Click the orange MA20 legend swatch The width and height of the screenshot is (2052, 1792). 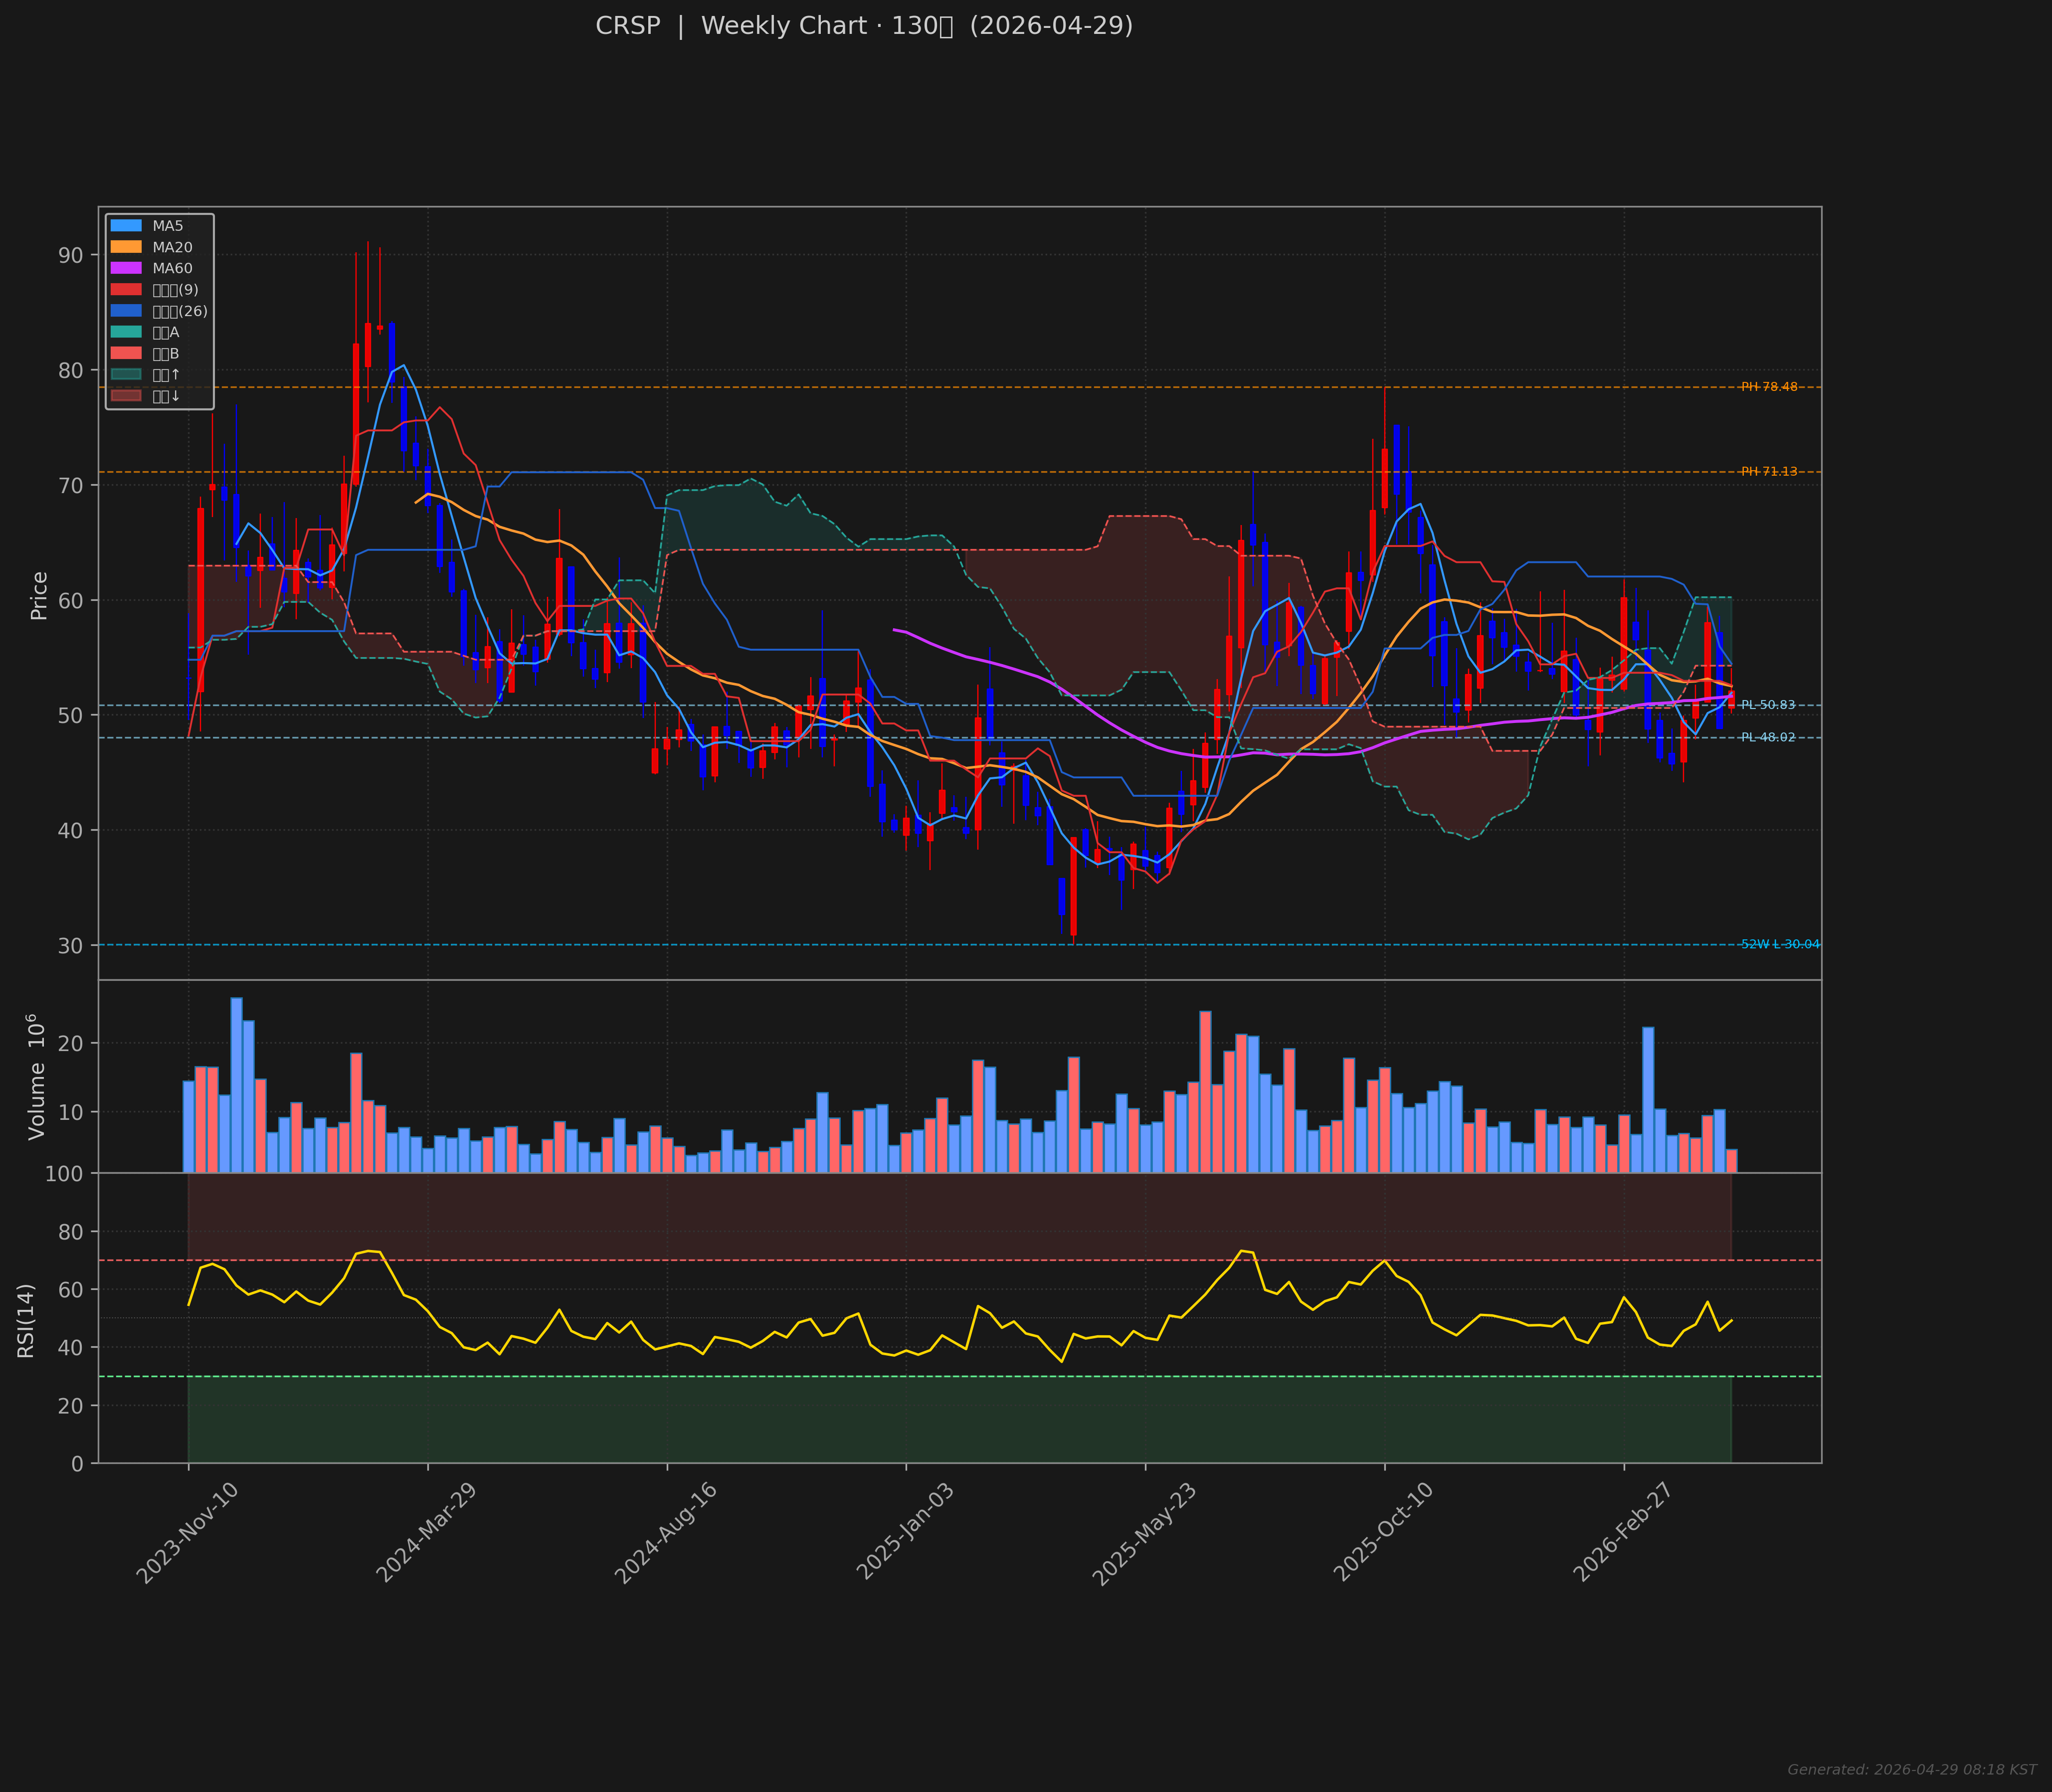[126, 247]
